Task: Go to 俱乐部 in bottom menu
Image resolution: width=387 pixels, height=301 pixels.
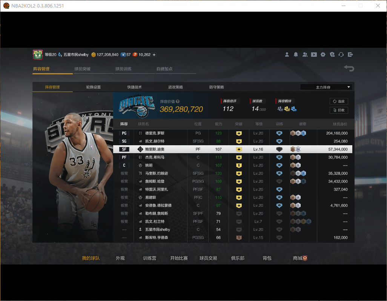Action: click(x=238, y=258)
